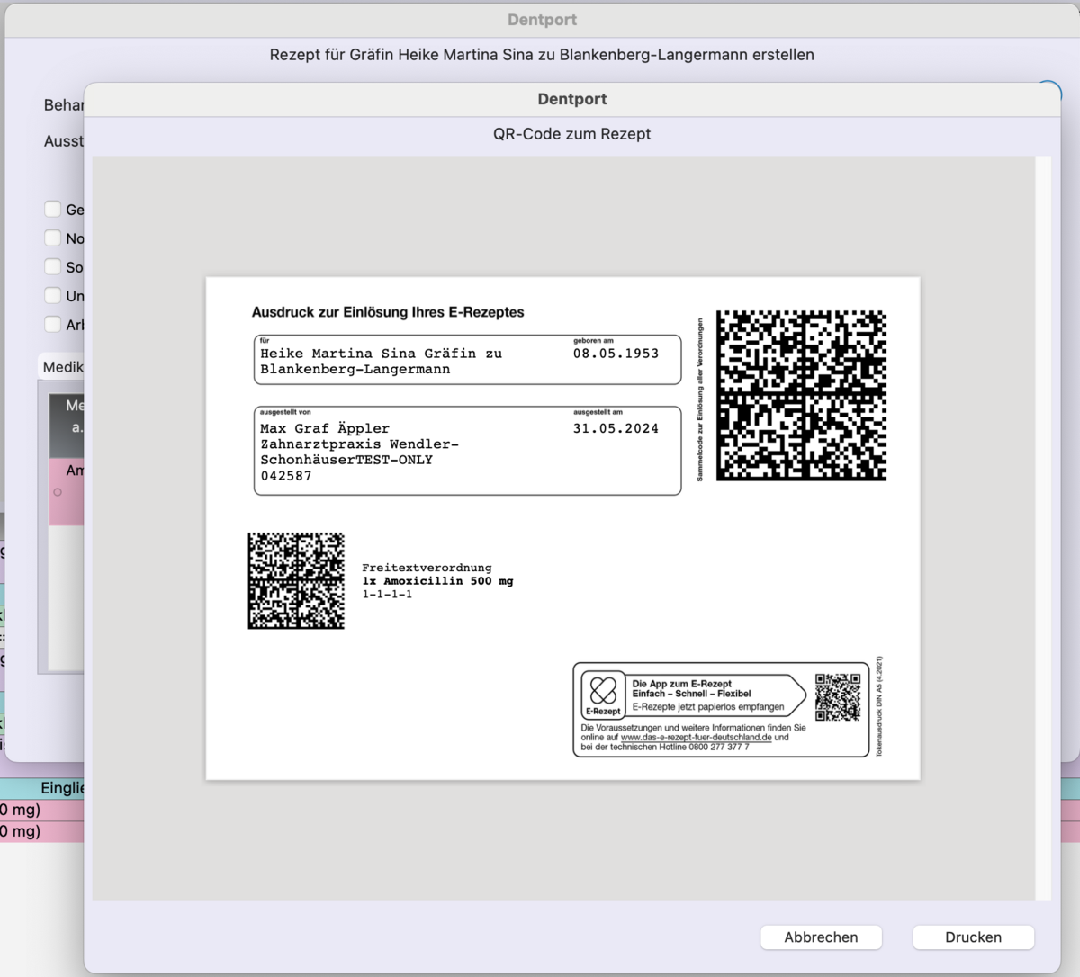Toggle the checkbox beside 'Ar' in the background window

53,324
